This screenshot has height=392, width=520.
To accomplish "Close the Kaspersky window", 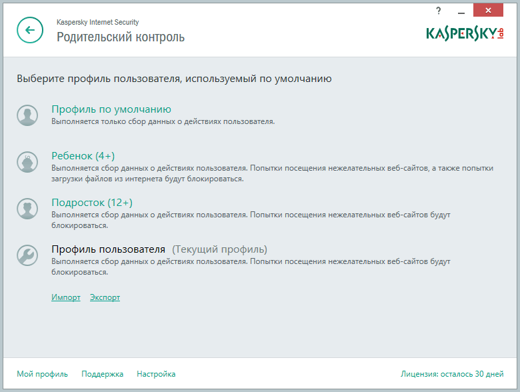I will 488,10.
